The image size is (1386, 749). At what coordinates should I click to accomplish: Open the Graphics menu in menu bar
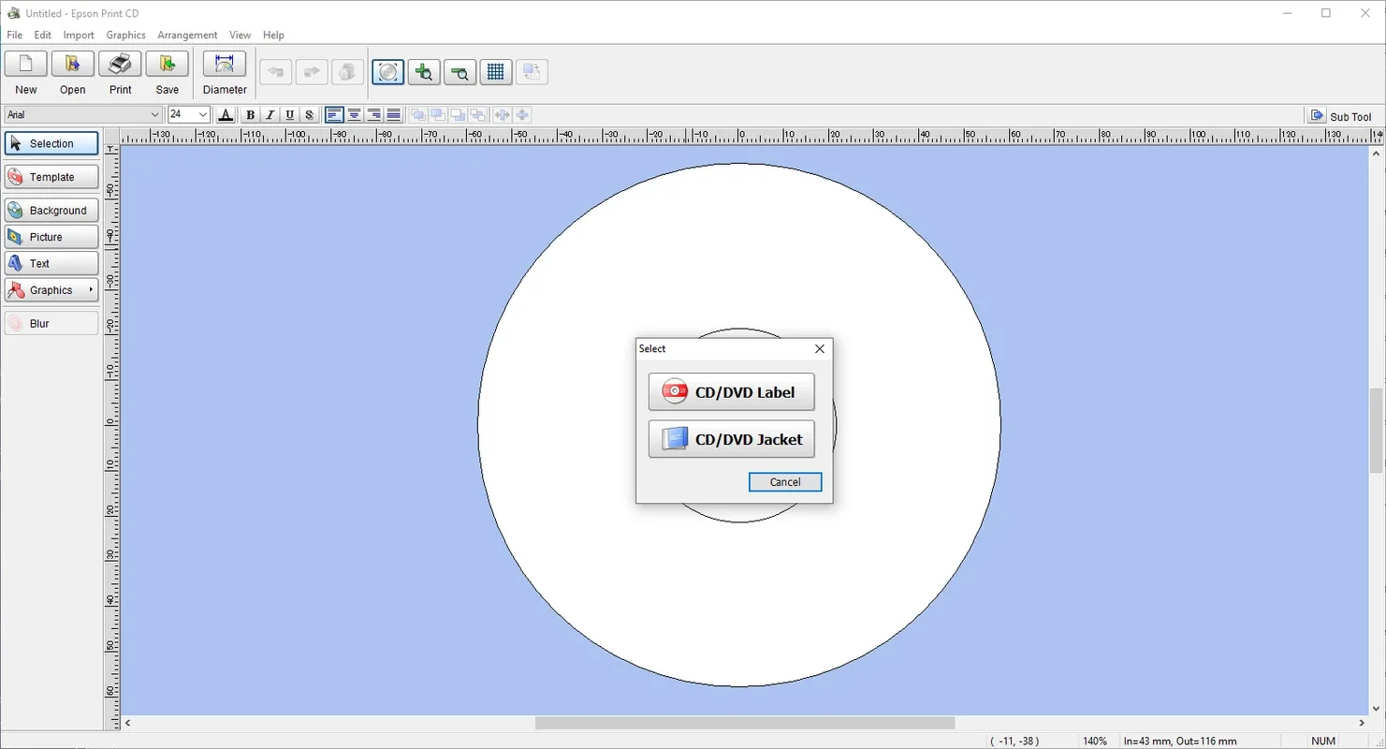125,35
